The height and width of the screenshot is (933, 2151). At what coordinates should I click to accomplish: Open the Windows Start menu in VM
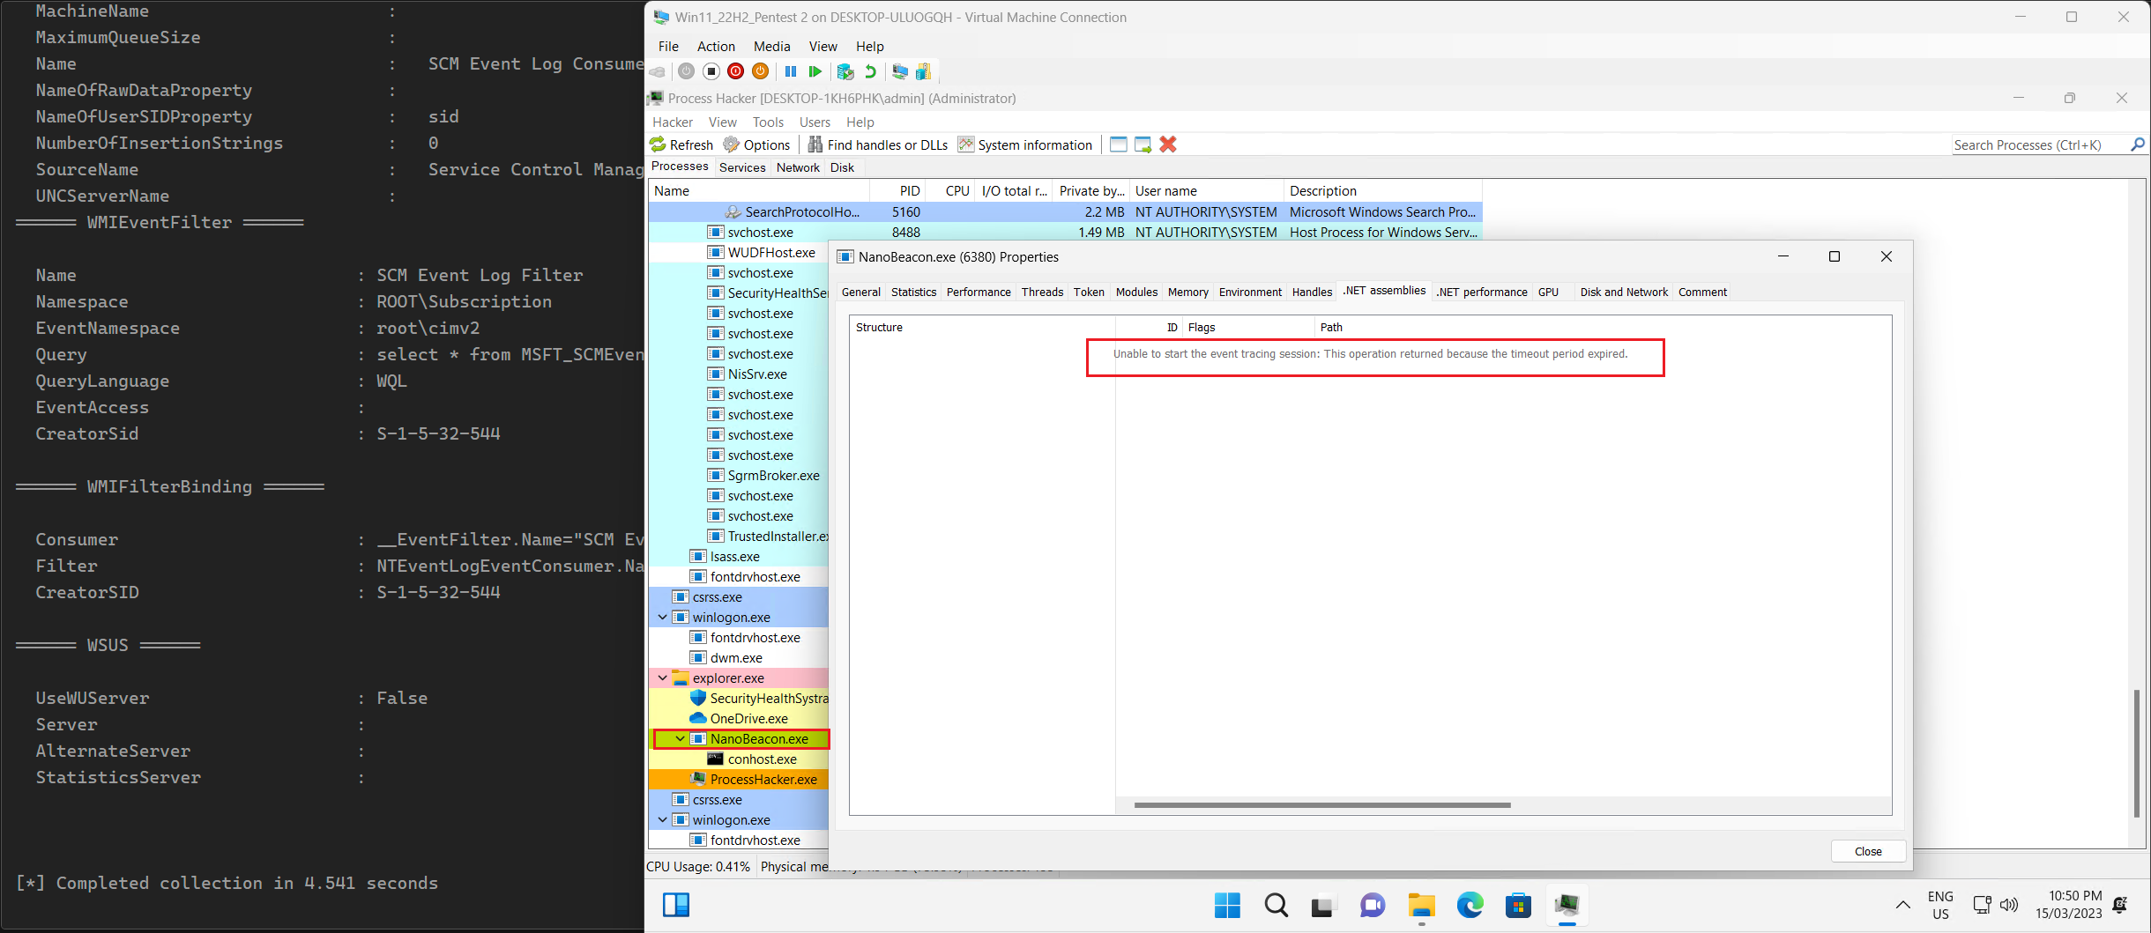[x=1227, y=905]
